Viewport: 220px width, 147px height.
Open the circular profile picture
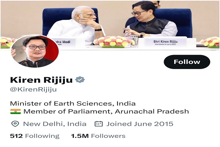pos(34,51)
